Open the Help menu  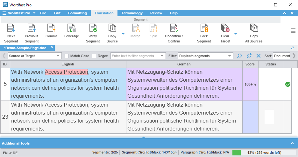pos(174,13)
